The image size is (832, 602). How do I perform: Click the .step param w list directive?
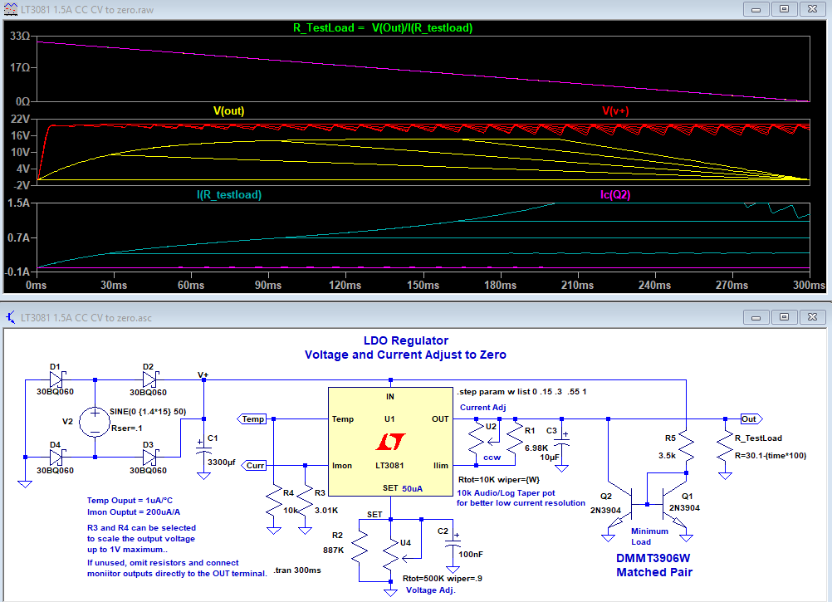coord(521,392)
